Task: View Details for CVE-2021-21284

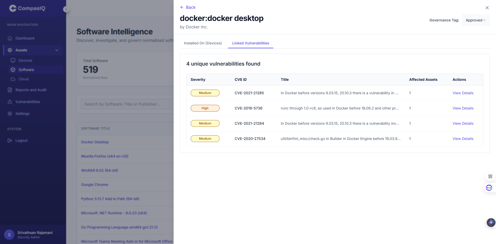Action: [x=463, y=123]
